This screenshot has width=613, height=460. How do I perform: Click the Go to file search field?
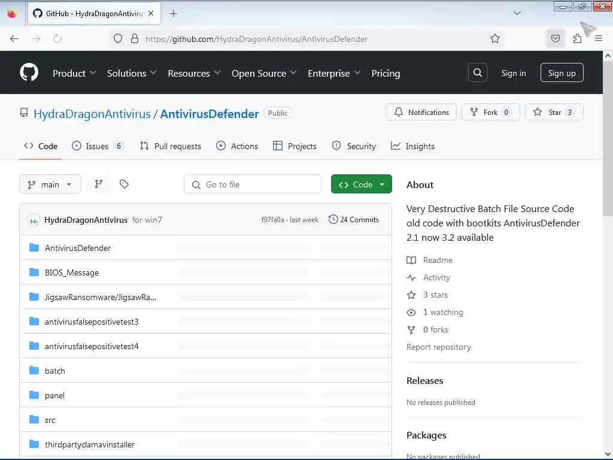(x=253, y=184)
